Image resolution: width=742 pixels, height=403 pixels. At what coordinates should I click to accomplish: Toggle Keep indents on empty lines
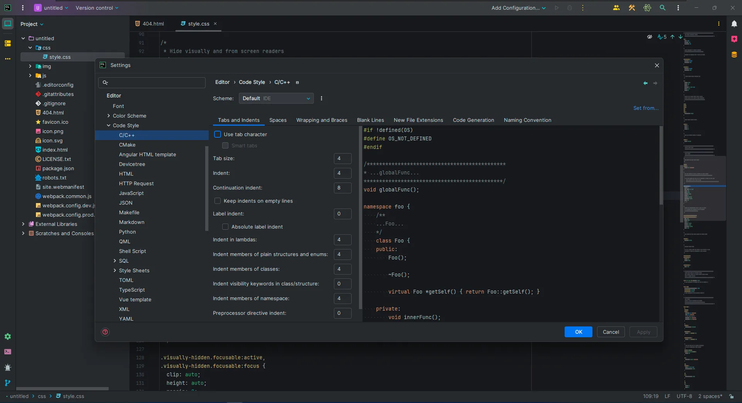[x=218, y=201]
